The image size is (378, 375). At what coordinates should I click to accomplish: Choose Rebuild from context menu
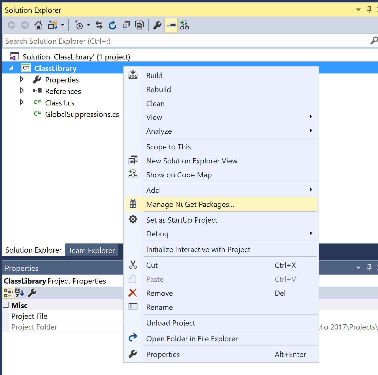pos(221,89)
